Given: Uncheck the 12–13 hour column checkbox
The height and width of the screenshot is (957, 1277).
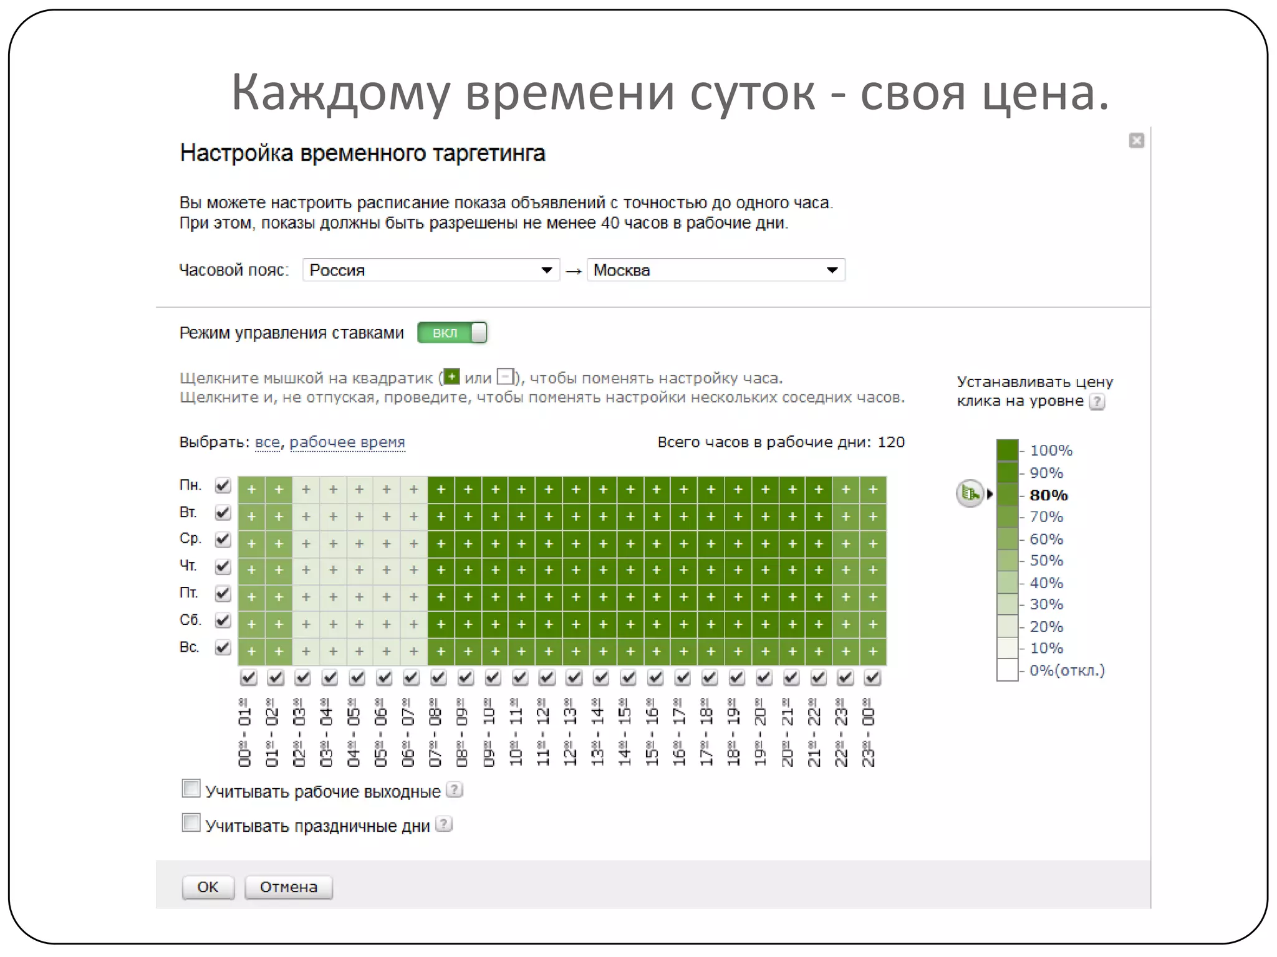Looking at the screenshot, I should (x=574, y=677).
